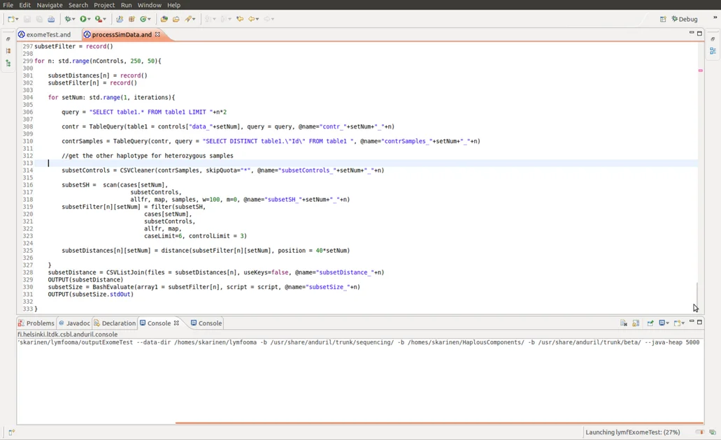
Task: Click the green Run button icon
Action: (83, 20)
